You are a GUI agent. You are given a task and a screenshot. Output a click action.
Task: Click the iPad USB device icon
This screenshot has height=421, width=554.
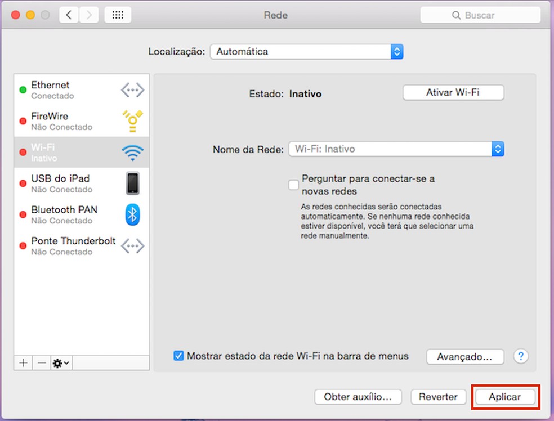(x=133, y=183)
